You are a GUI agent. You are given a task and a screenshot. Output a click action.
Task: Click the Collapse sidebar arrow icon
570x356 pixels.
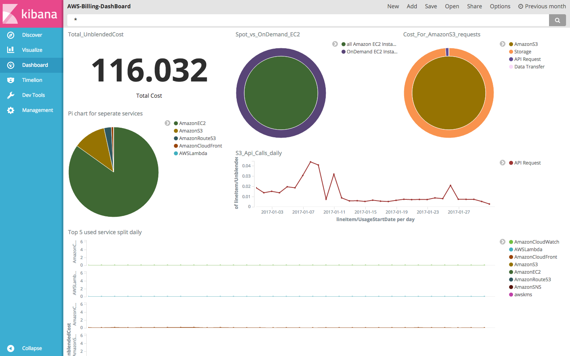(11, 348)
